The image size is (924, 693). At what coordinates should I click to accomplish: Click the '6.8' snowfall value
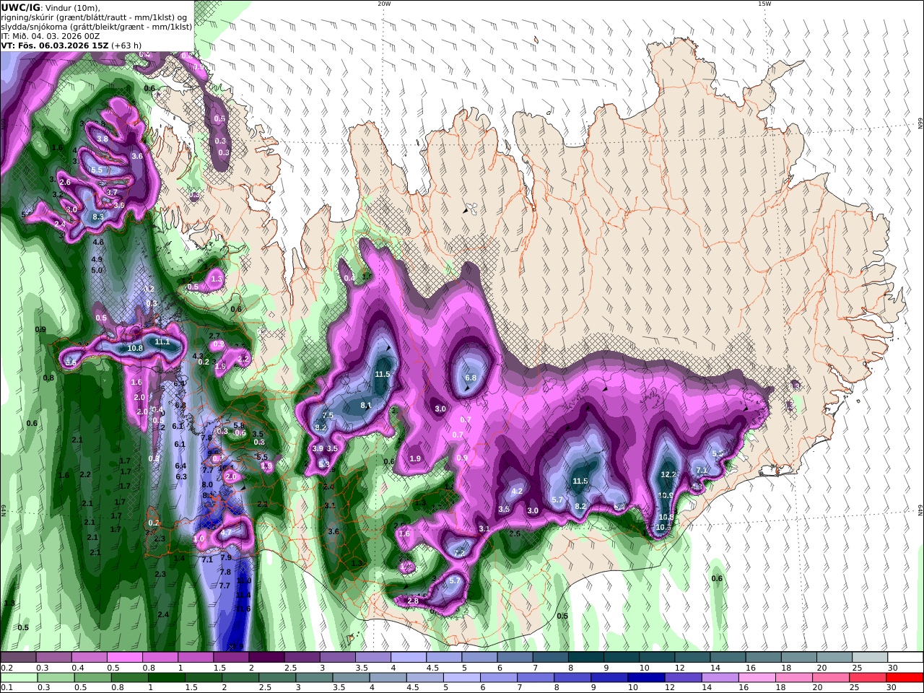471,378
